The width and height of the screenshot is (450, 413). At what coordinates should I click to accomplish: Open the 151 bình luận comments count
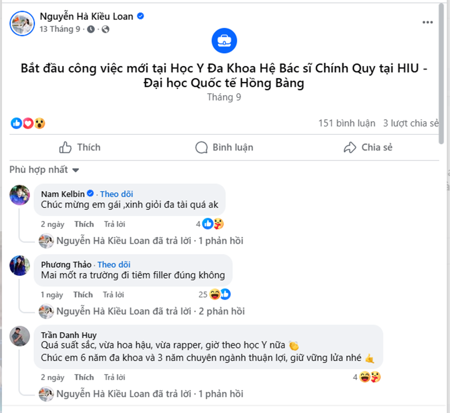(x=347, y=123)
